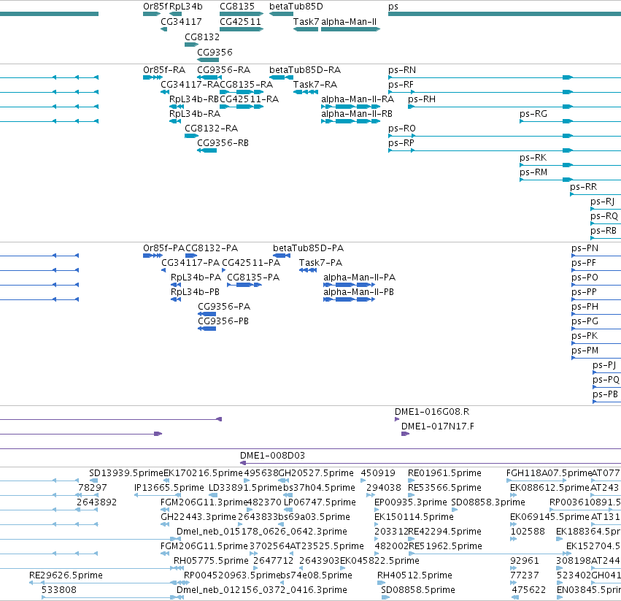Select the RpL34b gene label in gene track
Screen dimensions: 621x601
[186, 7]
